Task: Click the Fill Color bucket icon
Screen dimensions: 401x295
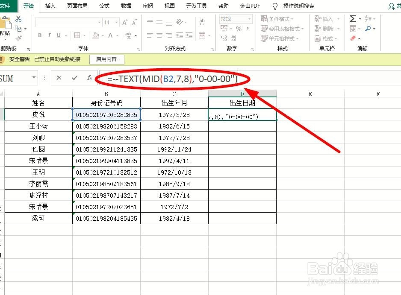Action: 96,35
